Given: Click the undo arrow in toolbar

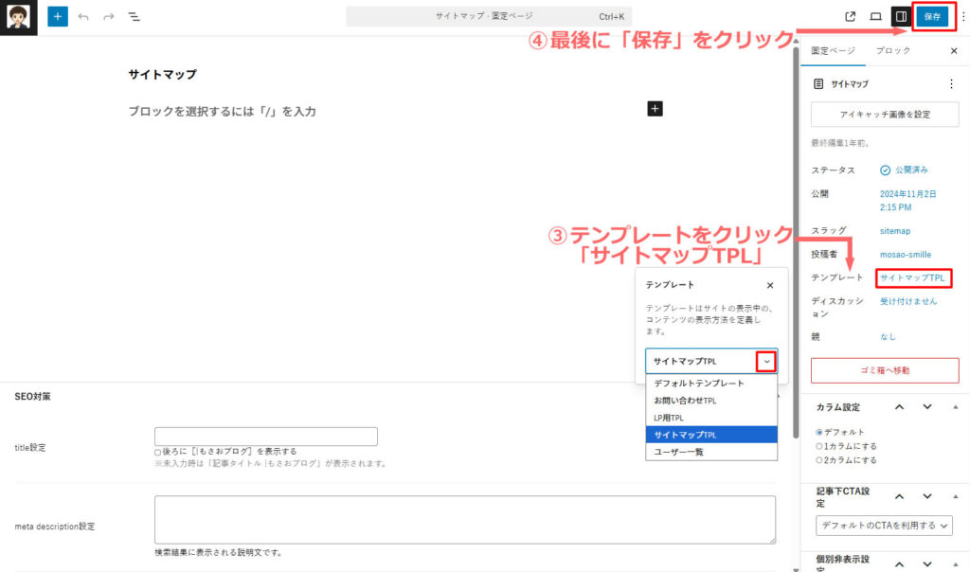Looking at the screenshot, I should [83, 17].
